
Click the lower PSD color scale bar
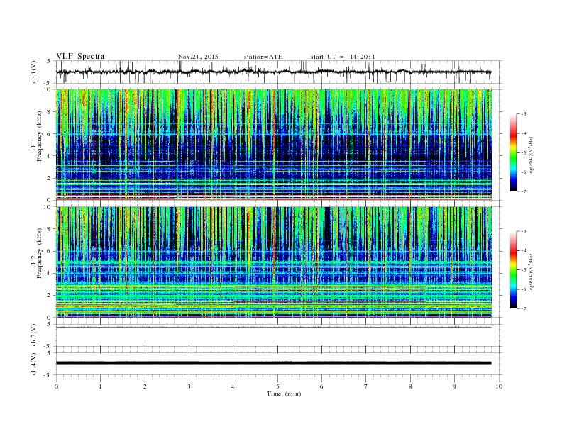[513, 269]
